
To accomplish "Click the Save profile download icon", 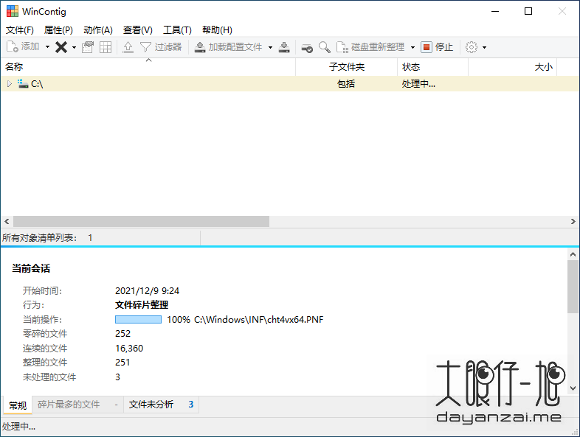I will coord(284,47).
